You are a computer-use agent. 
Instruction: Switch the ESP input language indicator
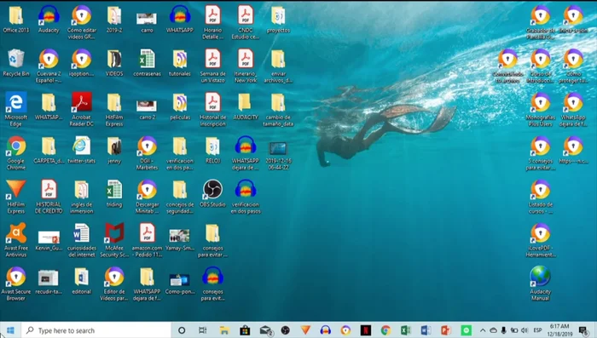tap(537, 330)
